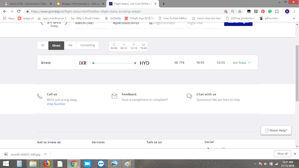Show hidden system tray icons arrow
Viewport: 299px width, 168px height.
click(x=255, y=164)
